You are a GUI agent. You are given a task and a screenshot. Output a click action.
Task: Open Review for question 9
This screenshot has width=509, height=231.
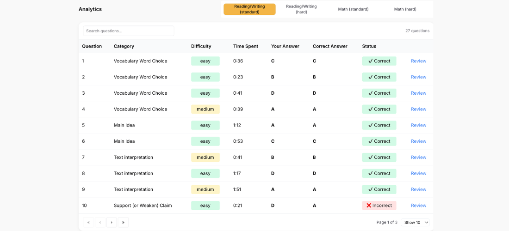pyautogui.click(x=418, y=189)
